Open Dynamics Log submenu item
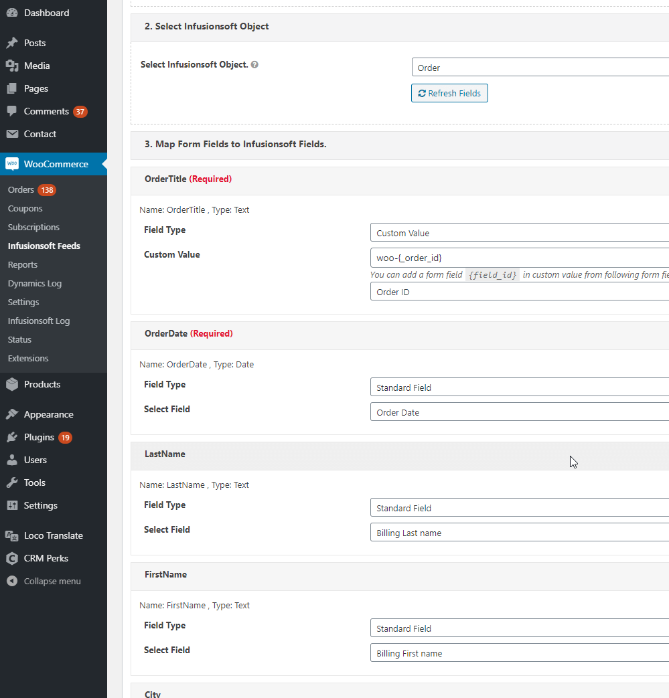Image resolution: width=669 pixels, height=698 pixels. pos(35,283)
